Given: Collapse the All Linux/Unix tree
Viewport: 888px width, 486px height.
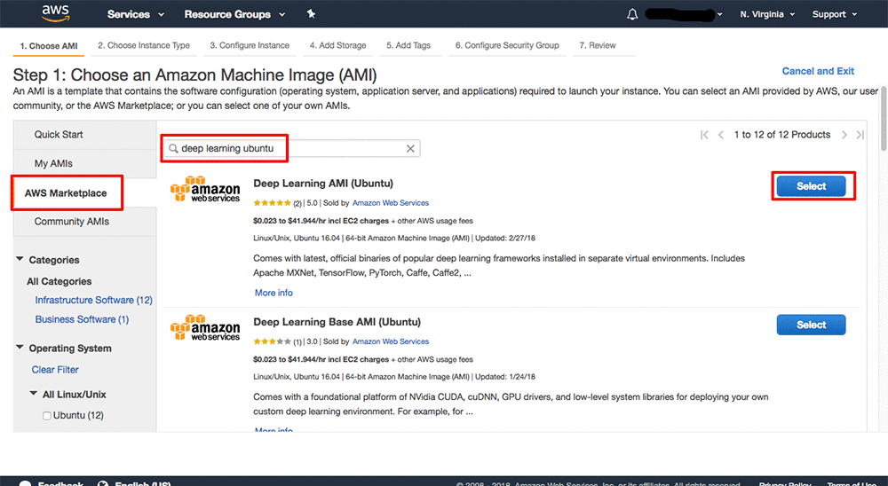Looking at the screenshot, I should coord(34,393).
